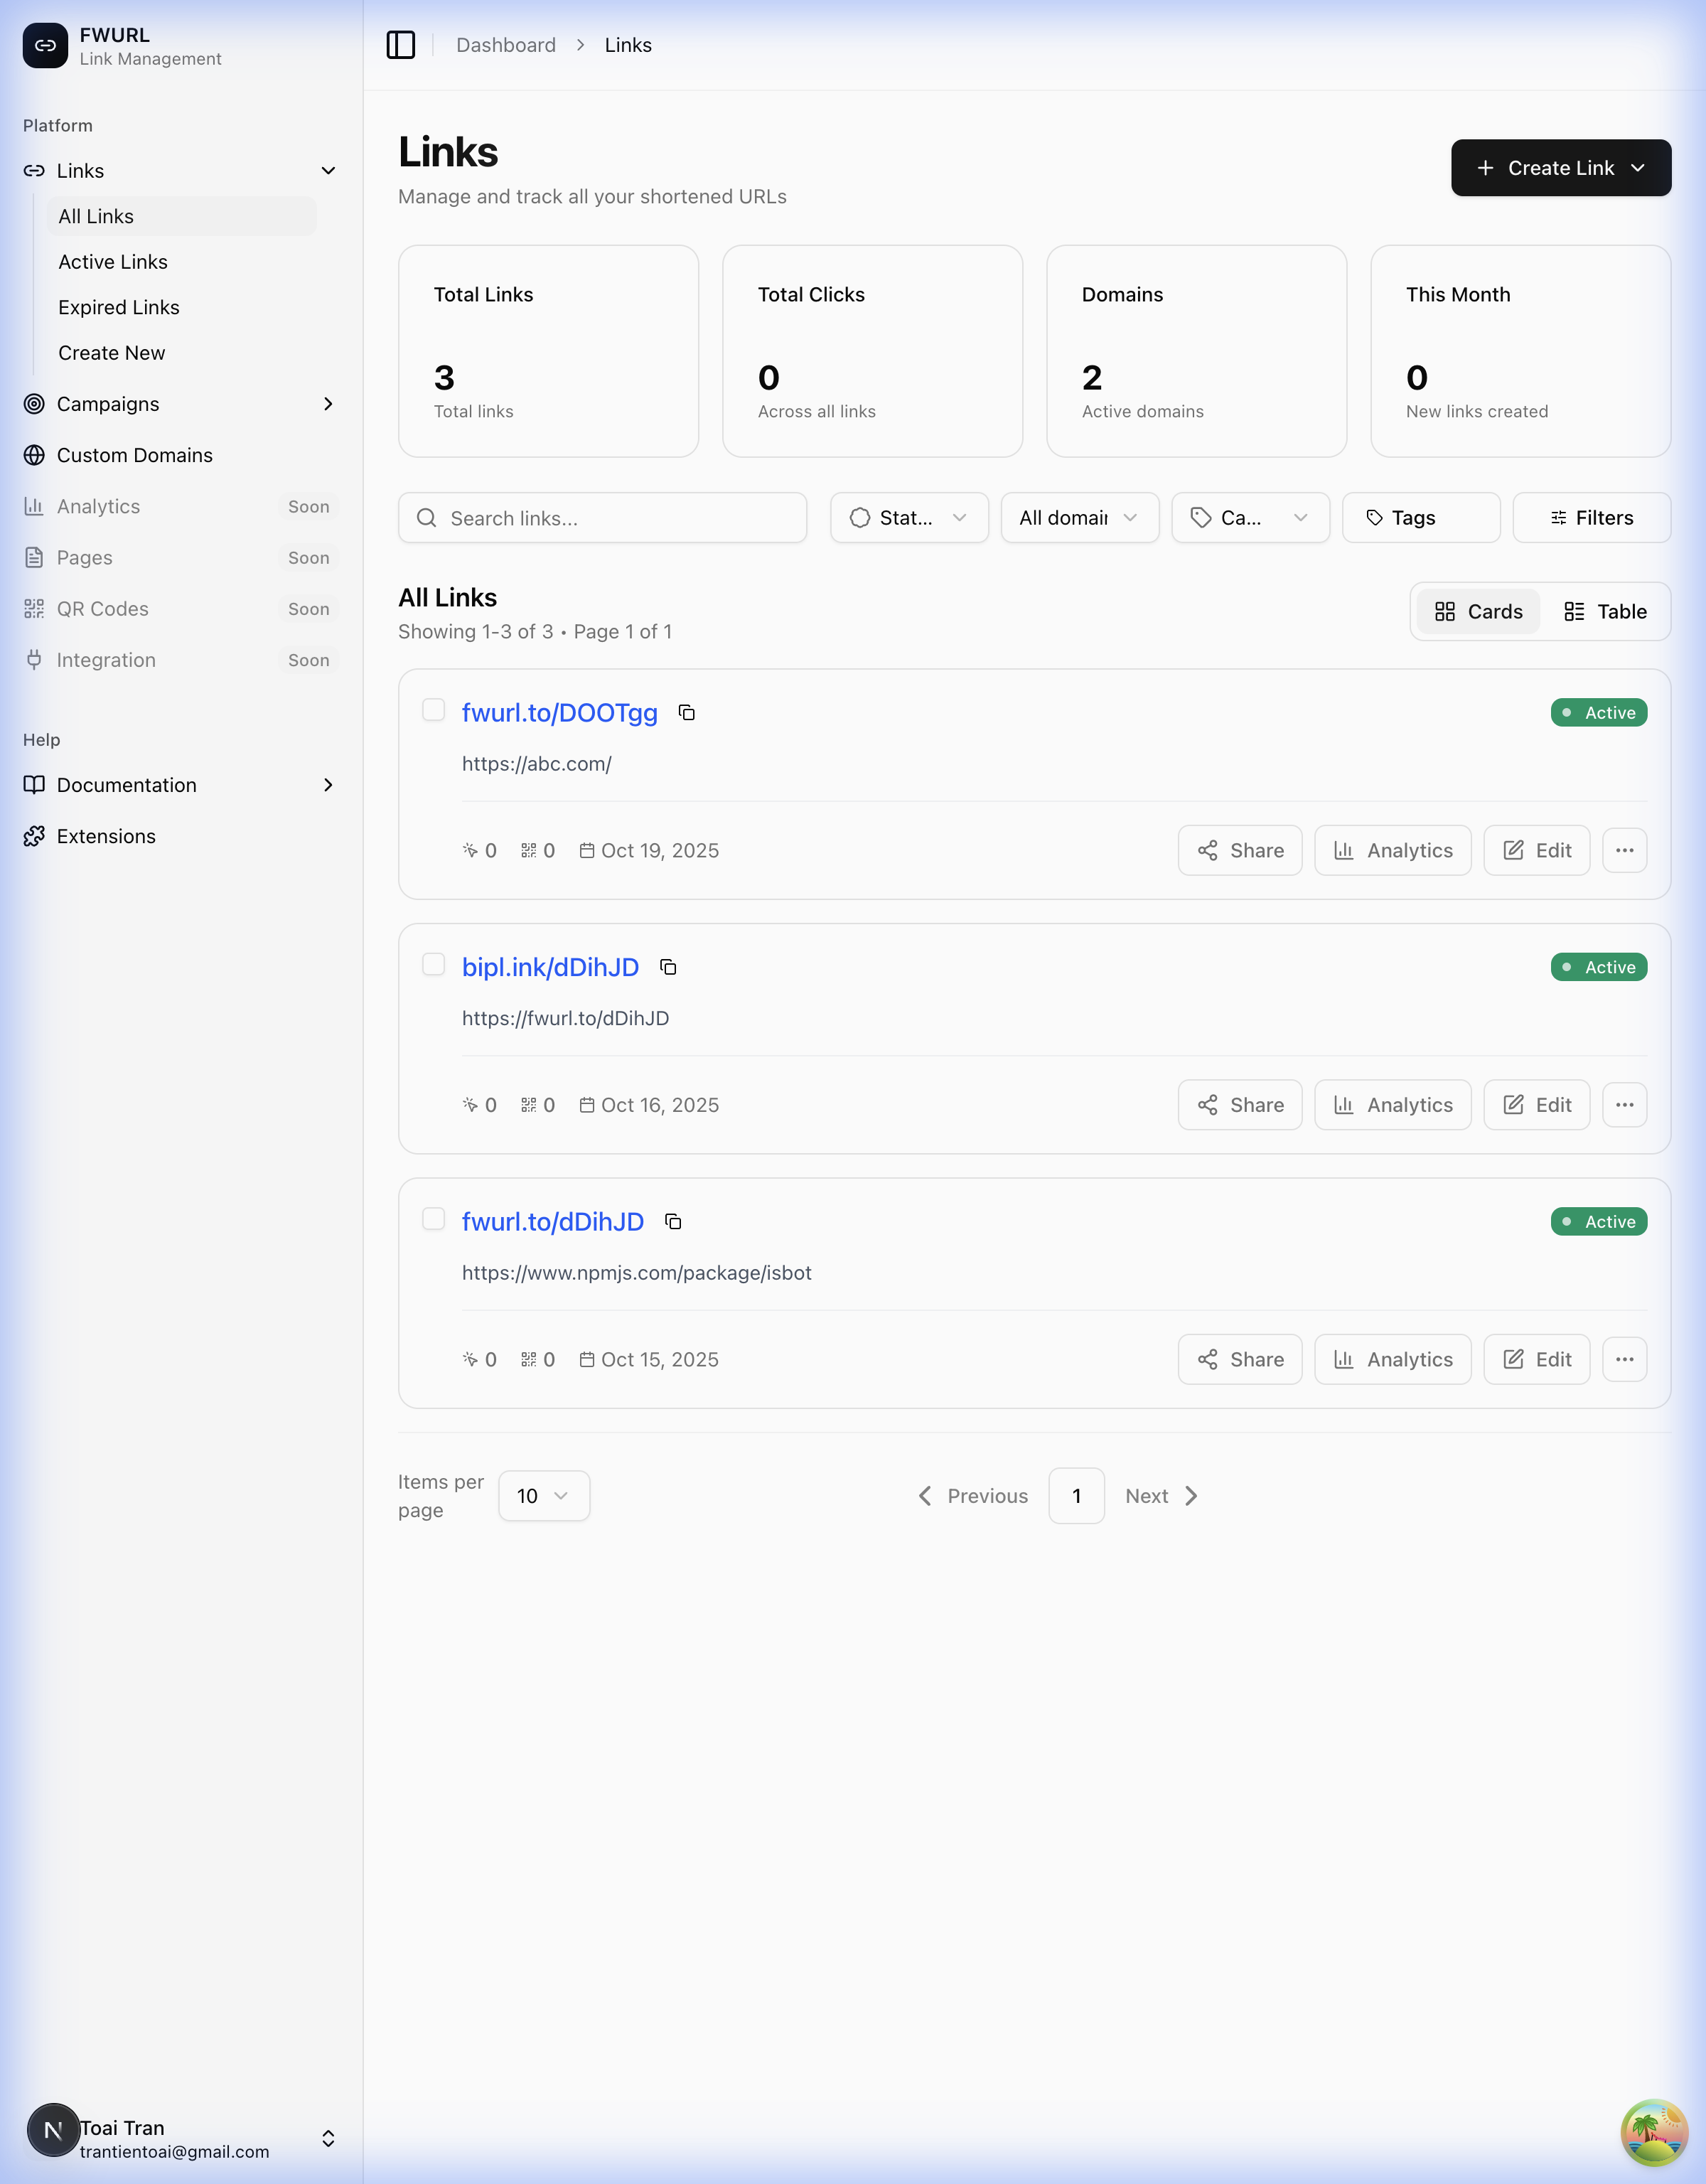The image size is (1706, 2184).
Task: Check the fwurl.to/DOOTgg selection checkbox
Action: click(x=434, y=709)
